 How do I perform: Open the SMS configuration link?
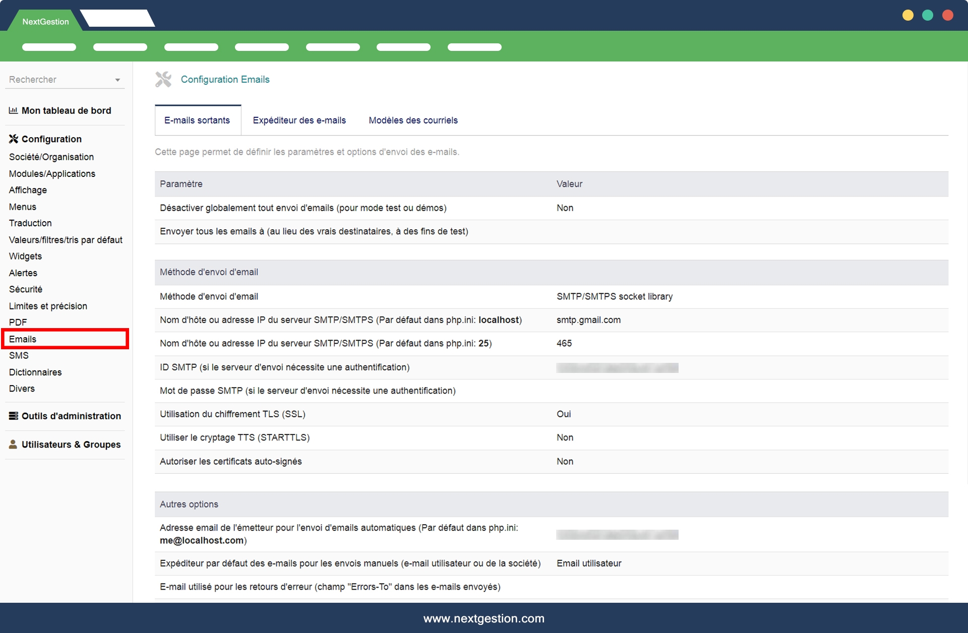[x=19, y=356]
